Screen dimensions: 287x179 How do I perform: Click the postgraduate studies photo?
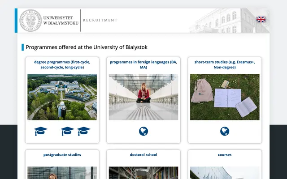tap(62, 173)
